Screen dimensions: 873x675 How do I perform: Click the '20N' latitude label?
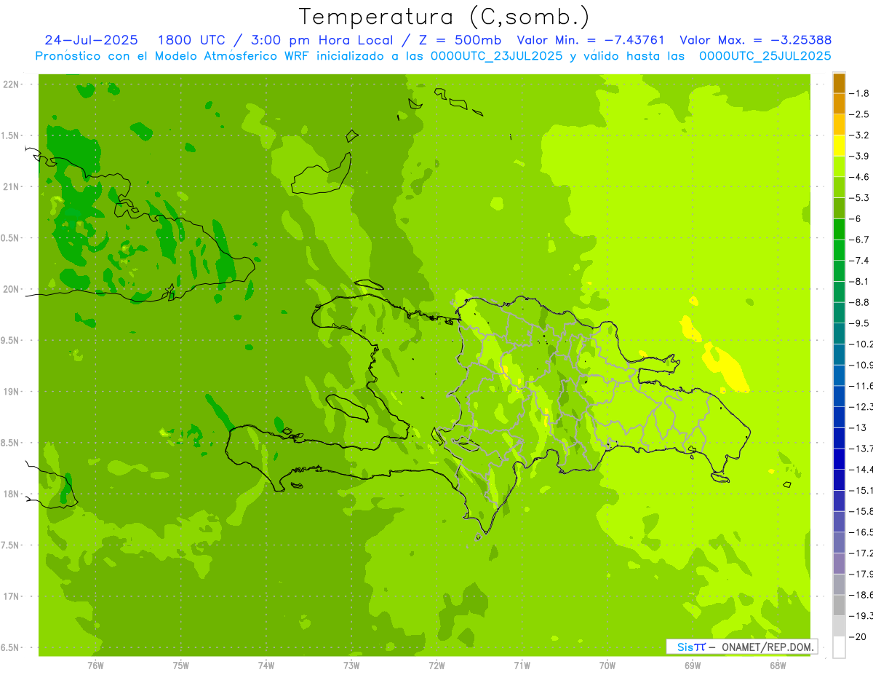tap(11, 289)
